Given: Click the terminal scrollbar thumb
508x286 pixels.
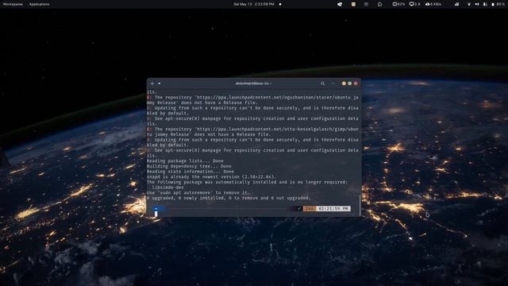Looking at the screenshot, I should (360, 204).
